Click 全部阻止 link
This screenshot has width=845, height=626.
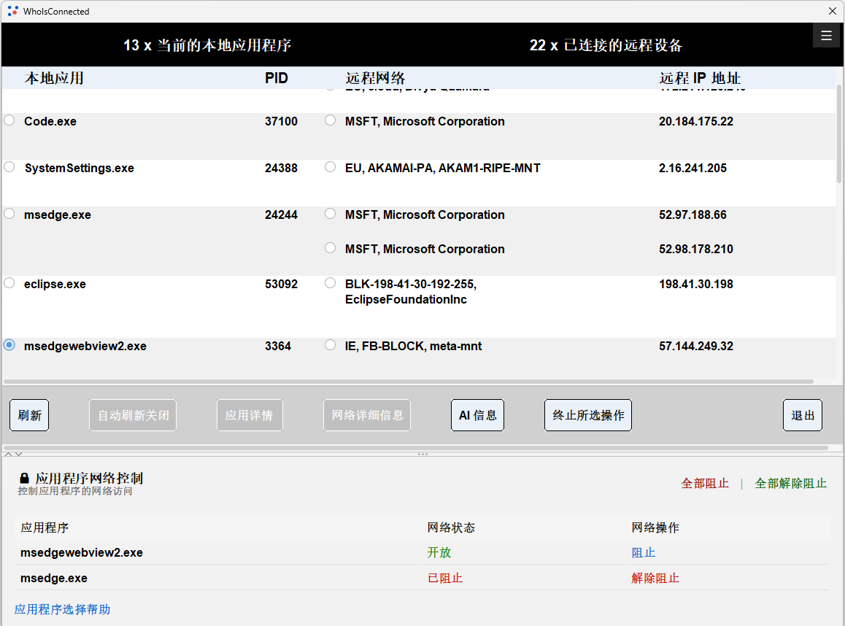point(705,483)
